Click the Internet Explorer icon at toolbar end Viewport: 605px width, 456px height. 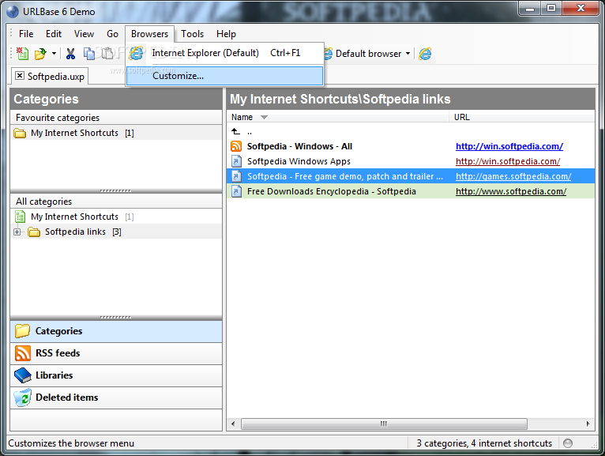coord(425,54)
